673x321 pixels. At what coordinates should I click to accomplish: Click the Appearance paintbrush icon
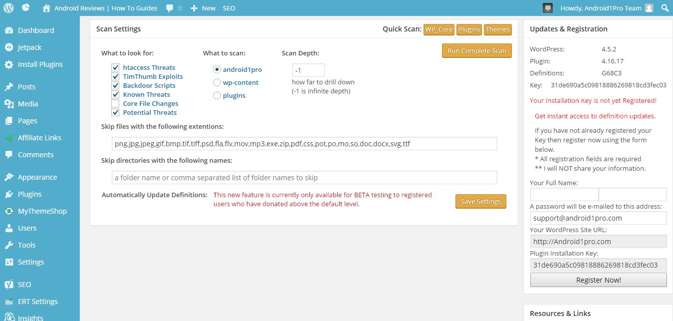[9, 177]
